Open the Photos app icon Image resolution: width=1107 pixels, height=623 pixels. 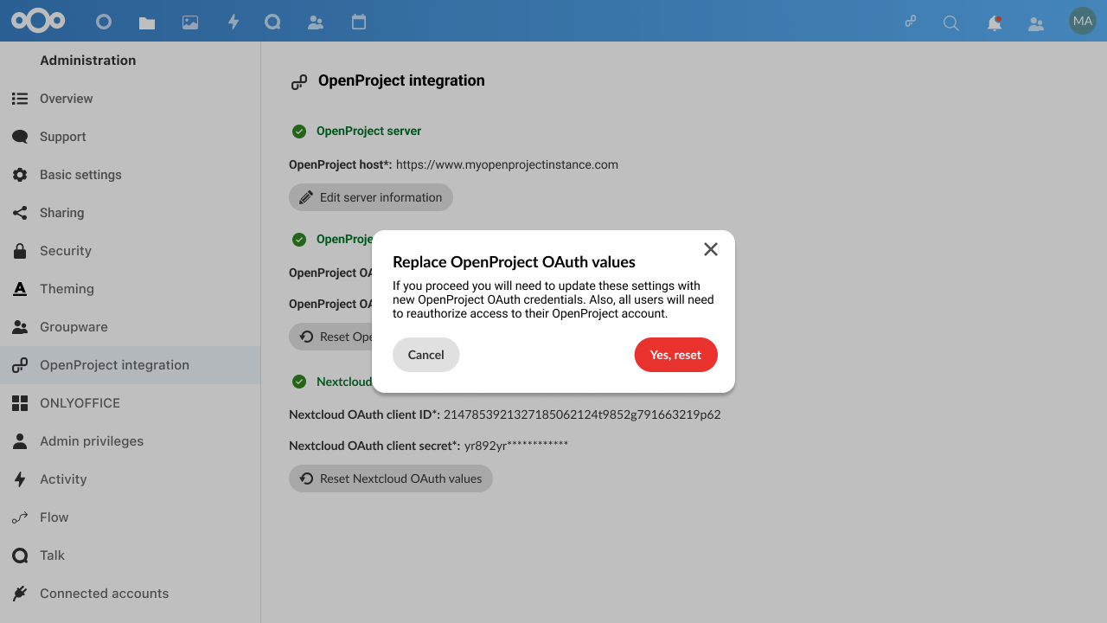pyautogui.click(x=190, y=22)
